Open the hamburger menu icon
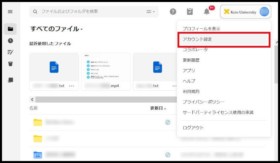Image resolution: width=280 pixels, height=163 pixels. (10, 12)
